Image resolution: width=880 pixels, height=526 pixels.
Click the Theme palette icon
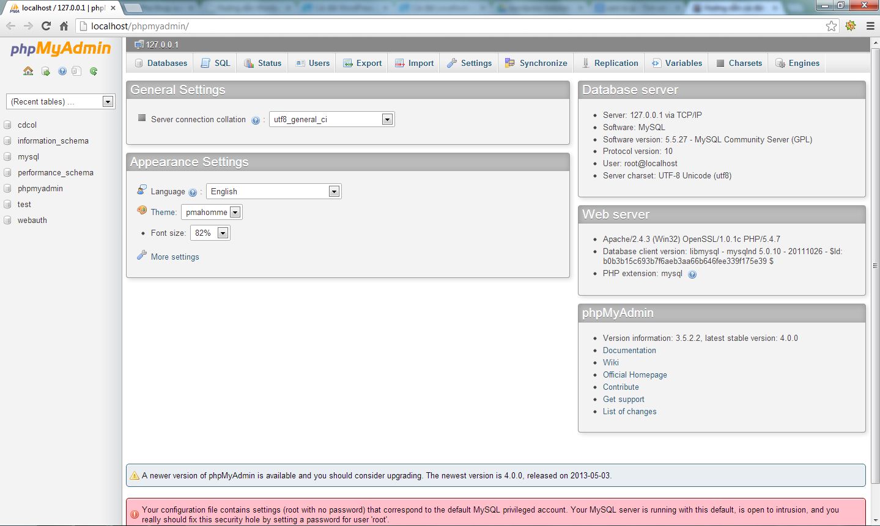[142, 210]
